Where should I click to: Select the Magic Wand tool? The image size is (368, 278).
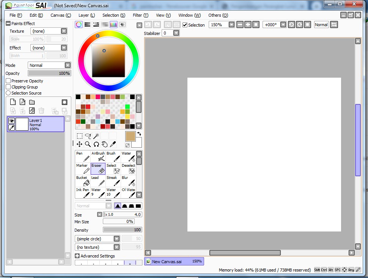[x=97, y=136]
